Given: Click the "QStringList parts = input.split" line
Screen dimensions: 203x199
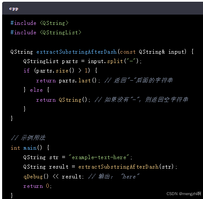Looking at the screenshot, I should (82, 61).
